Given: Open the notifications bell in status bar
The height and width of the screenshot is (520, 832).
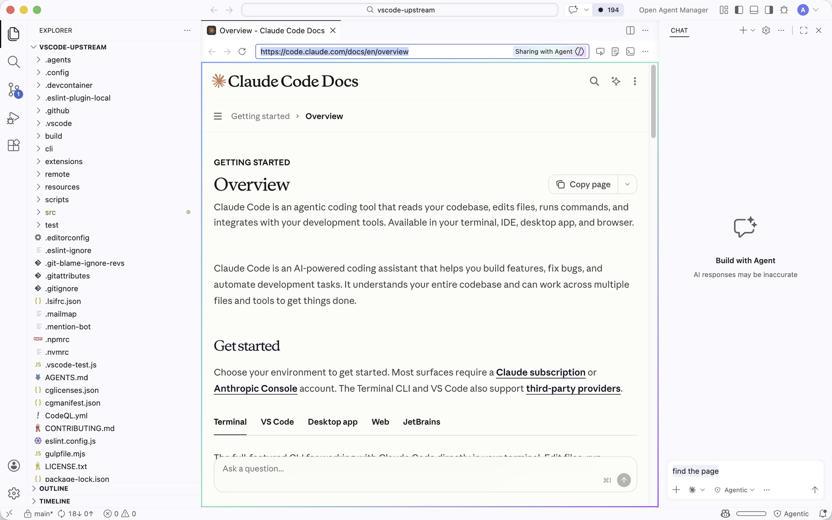Looking at the screenshot, I should click(x=823, y=513).
